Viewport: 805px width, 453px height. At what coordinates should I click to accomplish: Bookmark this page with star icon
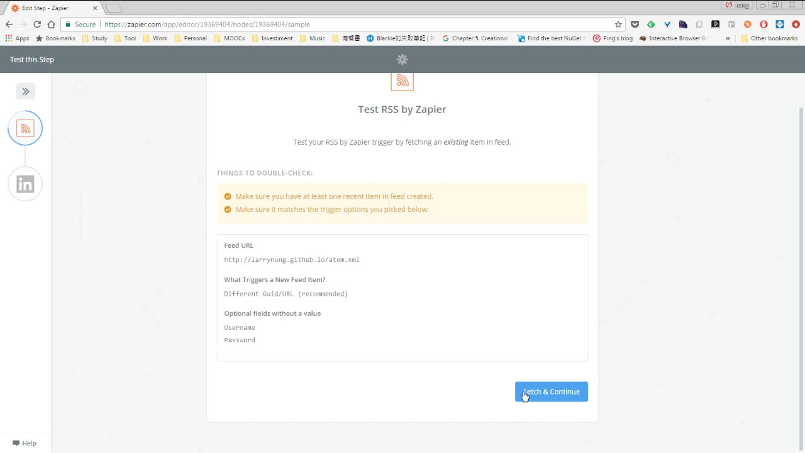click(618, 24)
